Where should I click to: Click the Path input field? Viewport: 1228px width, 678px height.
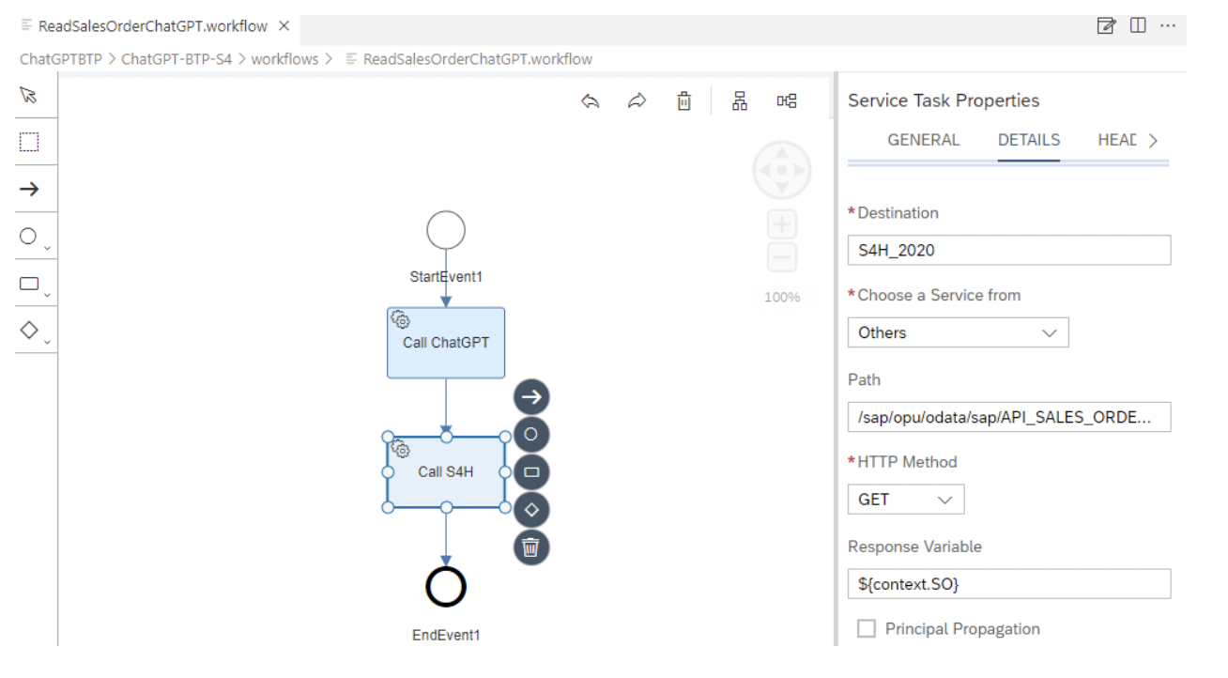[x=1009, y=417]
